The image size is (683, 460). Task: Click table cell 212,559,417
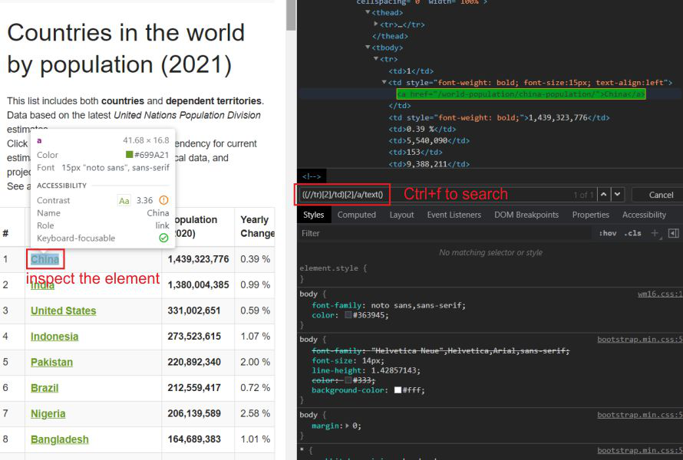tap(198, 388)
